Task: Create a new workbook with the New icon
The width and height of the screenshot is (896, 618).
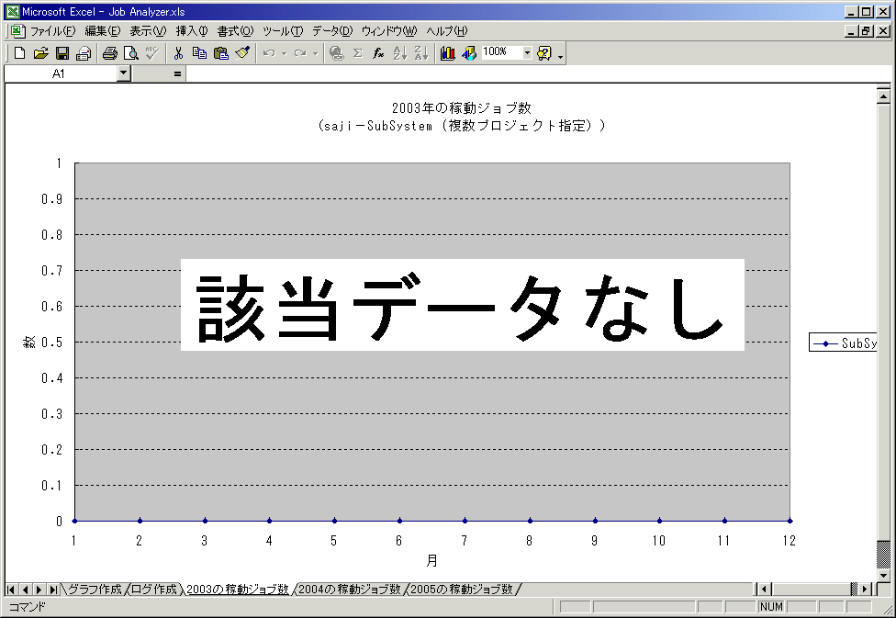Action: [x=19, y=53]
